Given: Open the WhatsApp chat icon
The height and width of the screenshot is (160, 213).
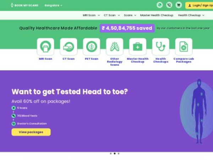Looking at the screenshot, I should pos(160,5).
